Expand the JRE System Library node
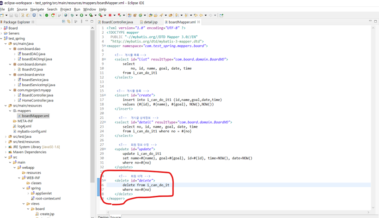379x218 pixels. 6,147
